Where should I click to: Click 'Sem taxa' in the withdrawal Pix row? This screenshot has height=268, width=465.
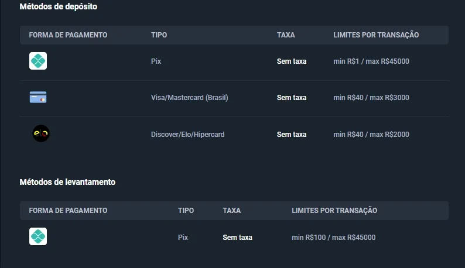pos(237,238)
